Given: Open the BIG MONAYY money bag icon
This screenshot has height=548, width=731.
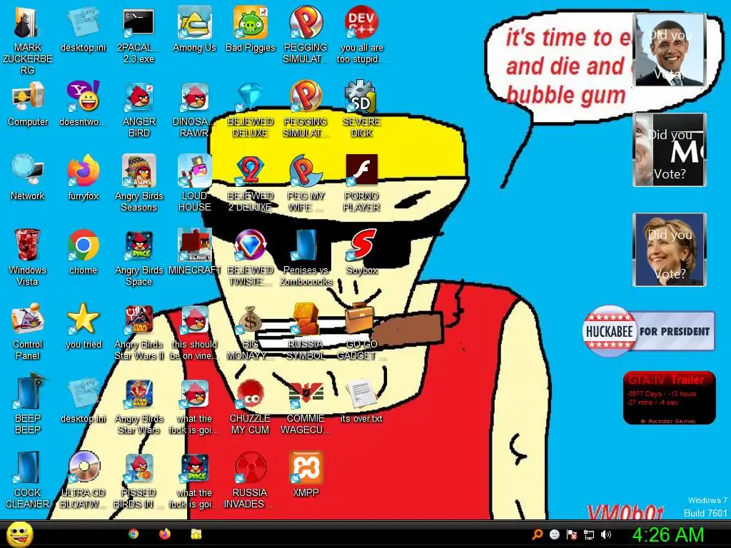Looking at the screenshot, I should click(x=251, y=320).
